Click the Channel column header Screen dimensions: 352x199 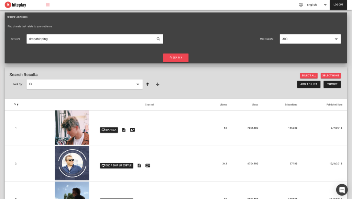click(x=149, y=105)
